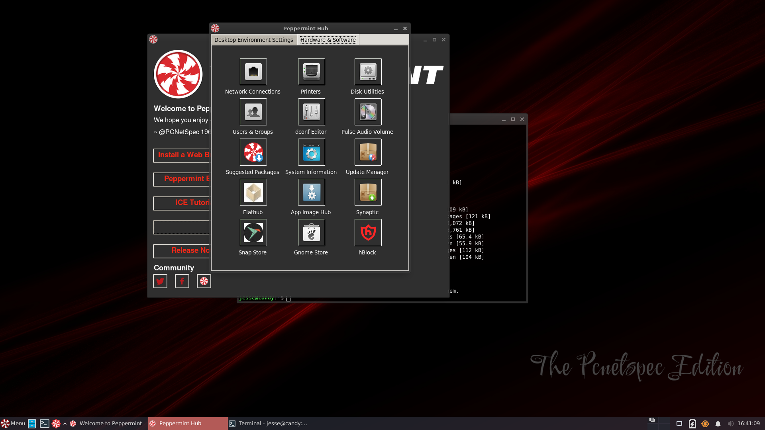Expand the panel launcher arrow
This screenshot has height=430, width=765.
tap(65, 424)
